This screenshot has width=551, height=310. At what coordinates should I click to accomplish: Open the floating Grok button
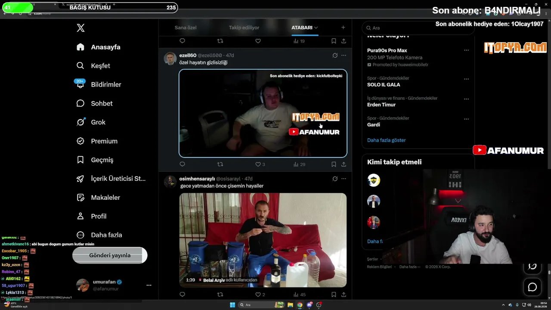532,267
